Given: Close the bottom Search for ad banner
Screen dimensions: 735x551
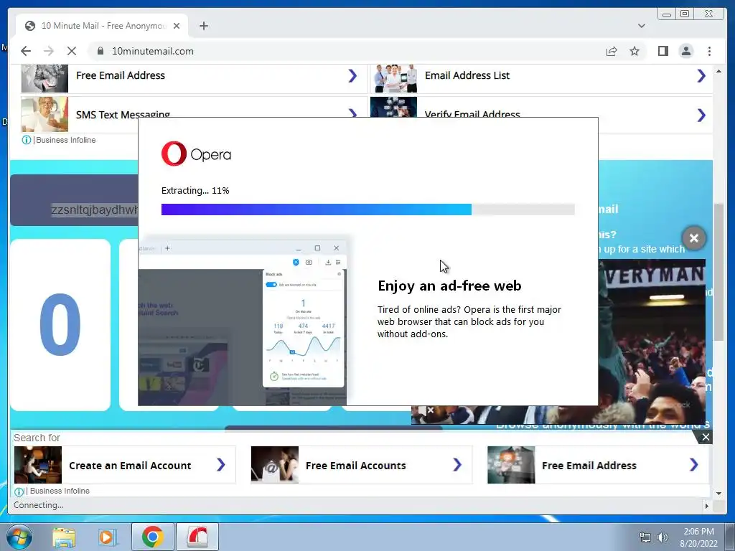Looking at the screenshot, I should click(x=705, y=437).
